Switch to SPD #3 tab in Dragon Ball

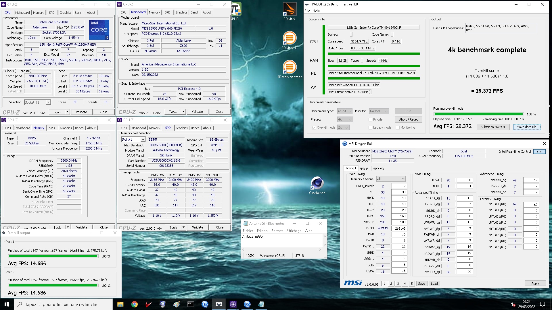click(378, 169)
